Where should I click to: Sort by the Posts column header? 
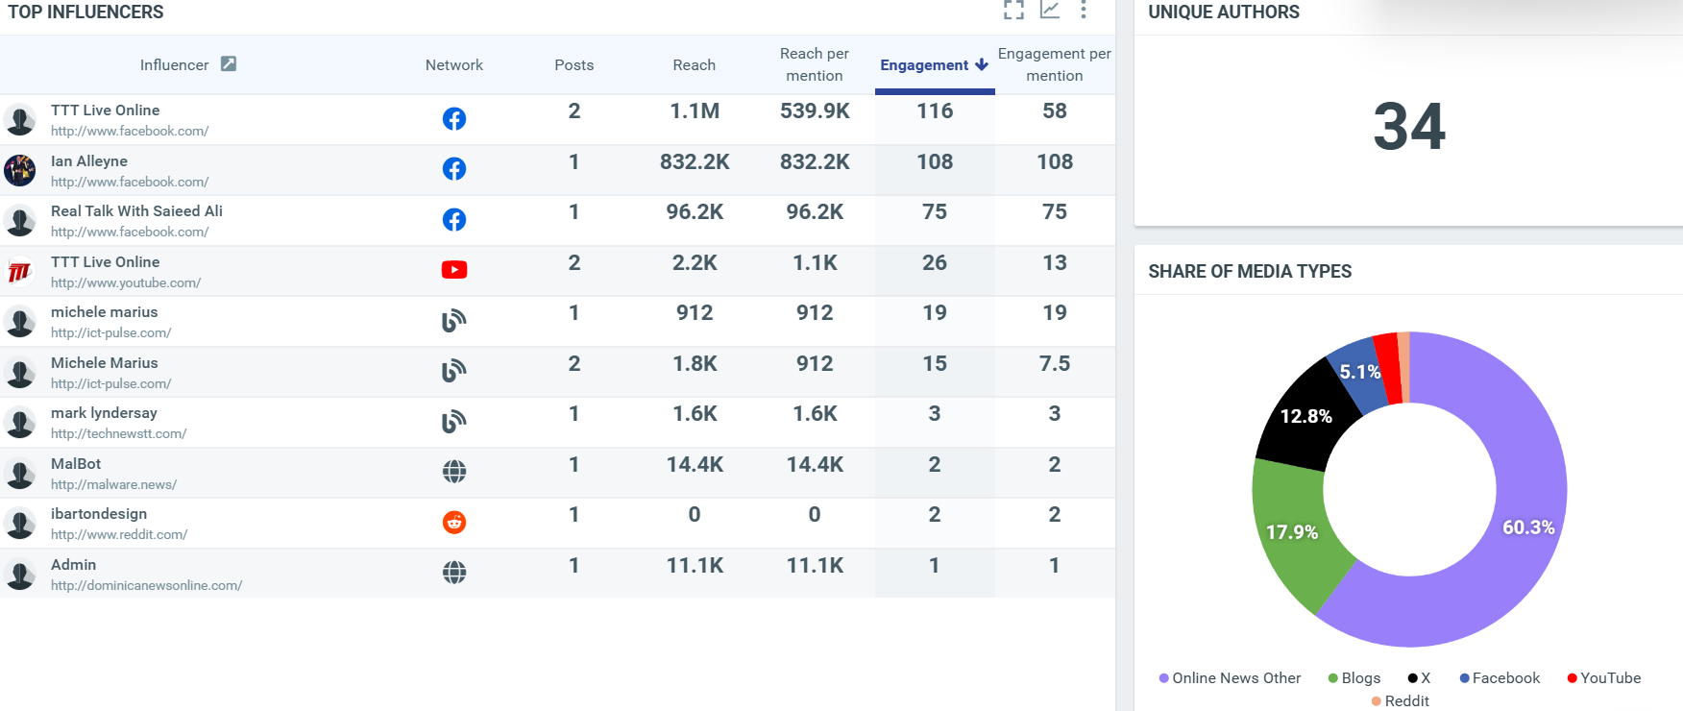coord(573,65)
